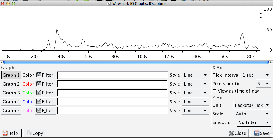Image resolution: width=273 pixels, height=138 pixels.
Task: Click the scrollbar's right arrow
Action: [271, 62]
